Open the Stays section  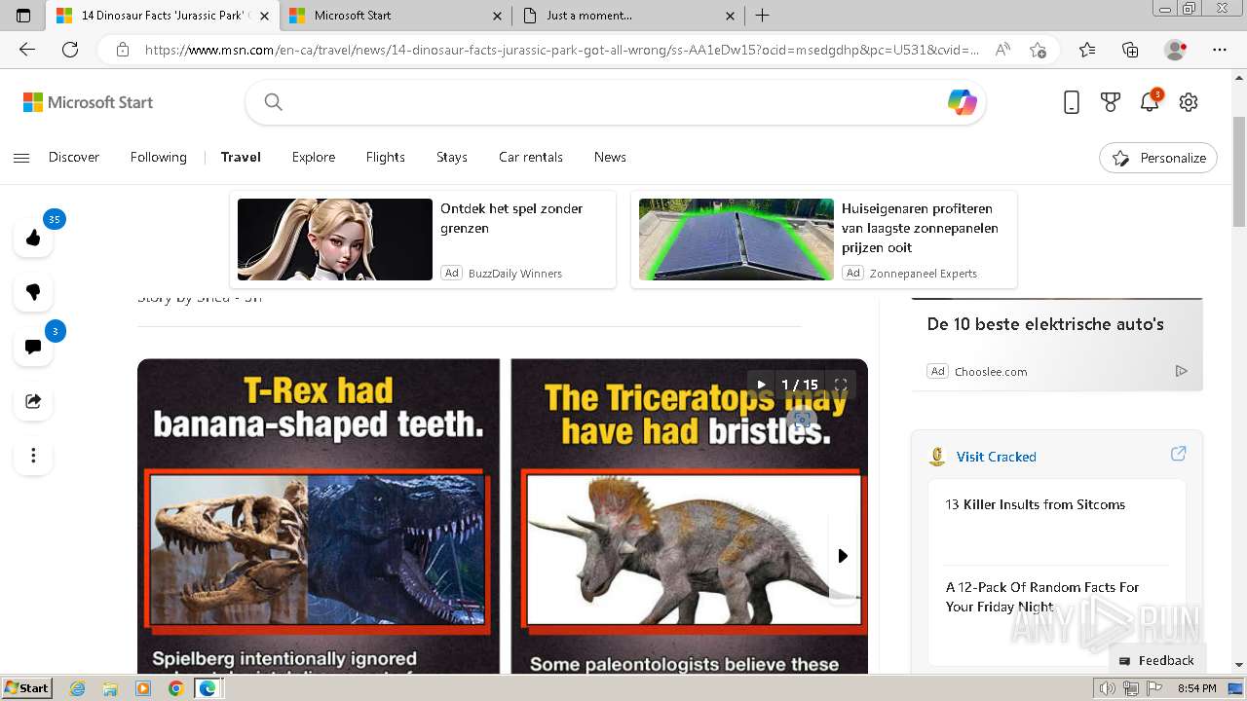click(x=452, y=158)
